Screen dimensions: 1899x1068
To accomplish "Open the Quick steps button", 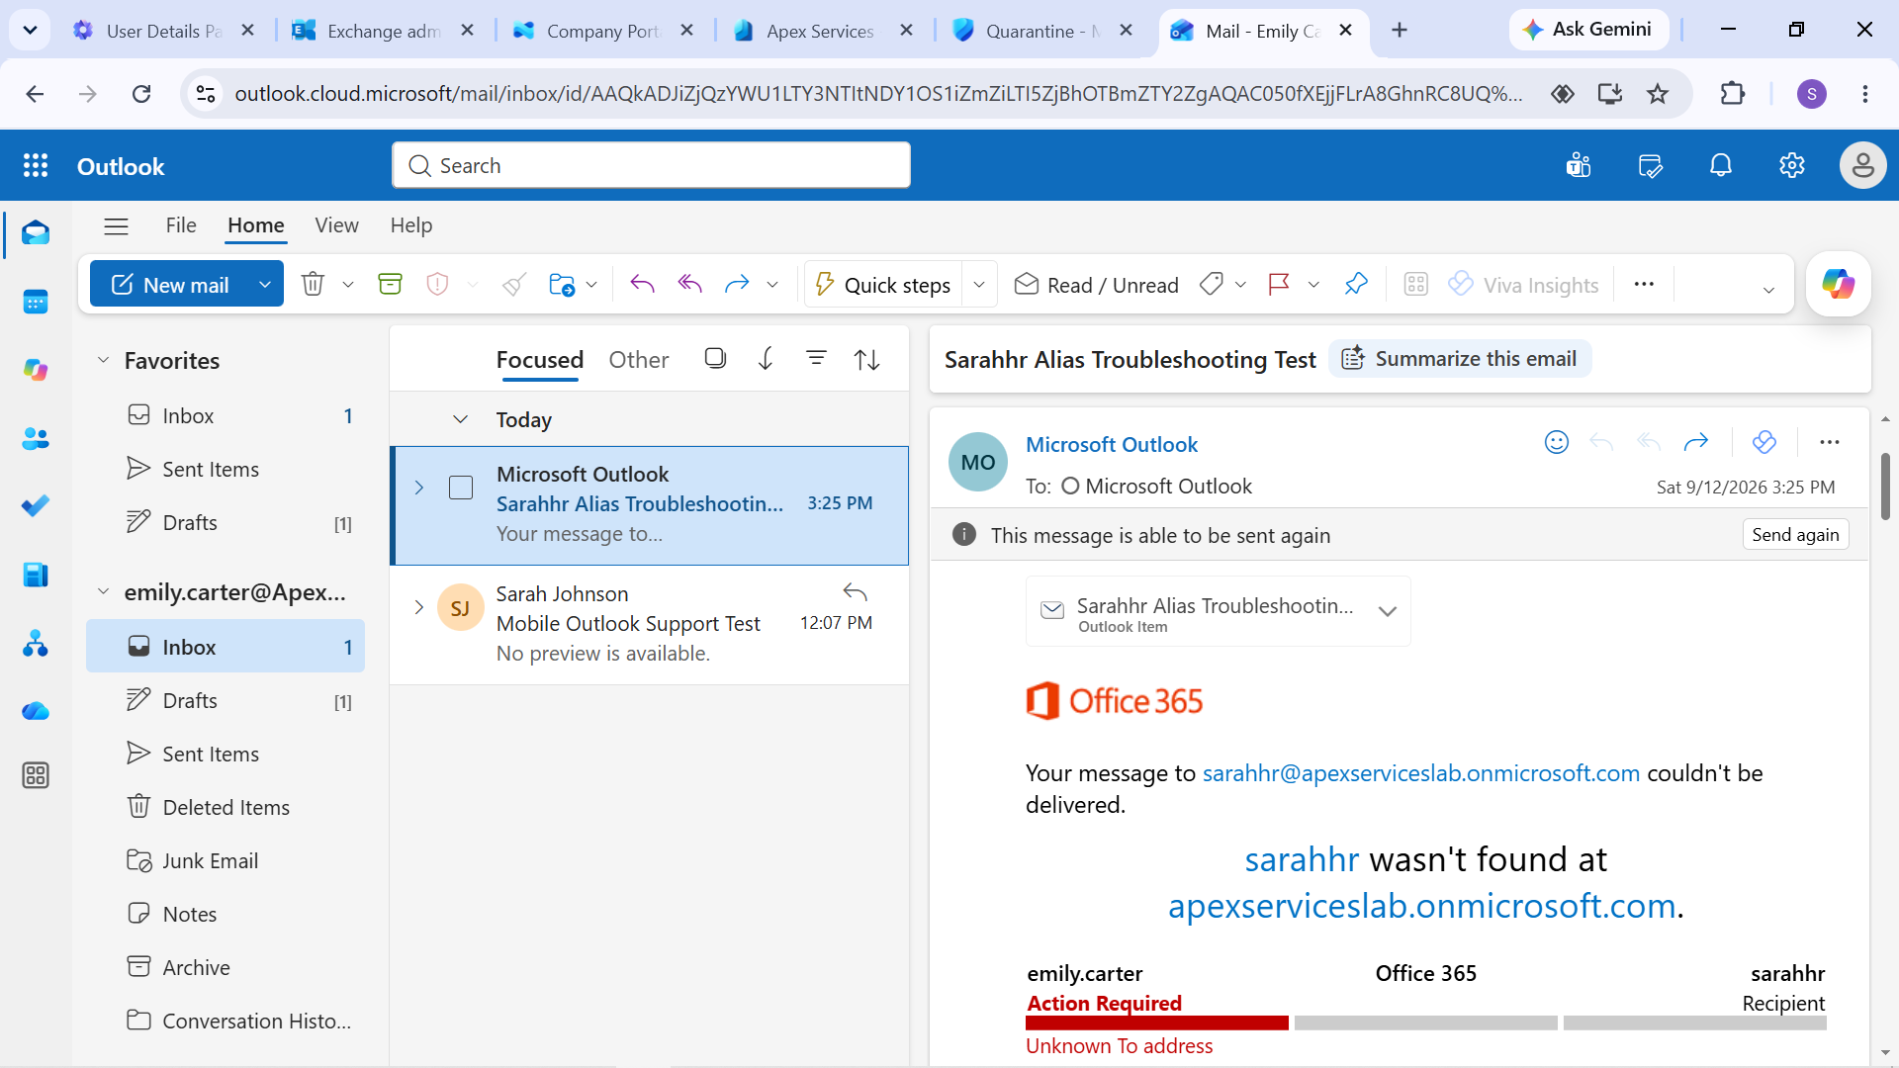I will pyautogui.click(x=883, y=285).
